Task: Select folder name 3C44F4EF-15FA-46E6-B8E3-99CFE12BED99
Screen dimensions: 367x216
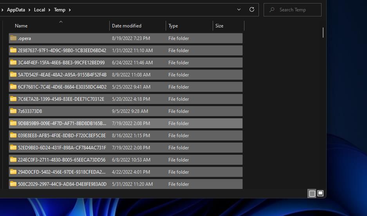Action: [x=61, y=63]
